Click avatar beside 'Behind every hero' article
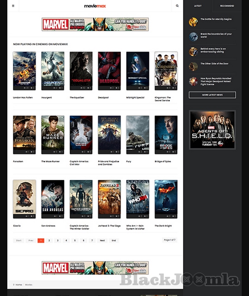249x296 pixels. [193, 52]
